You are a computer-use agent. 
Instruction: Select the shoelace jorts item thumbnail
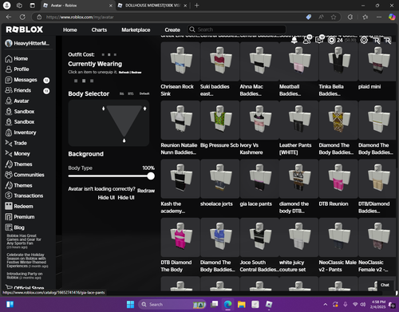(x=219, y=179)
